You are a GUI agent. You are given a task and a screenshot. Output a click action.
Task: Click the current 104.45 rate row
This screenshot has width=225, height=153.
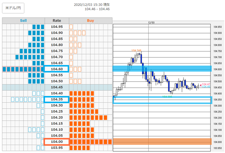[x=57, y=87]
